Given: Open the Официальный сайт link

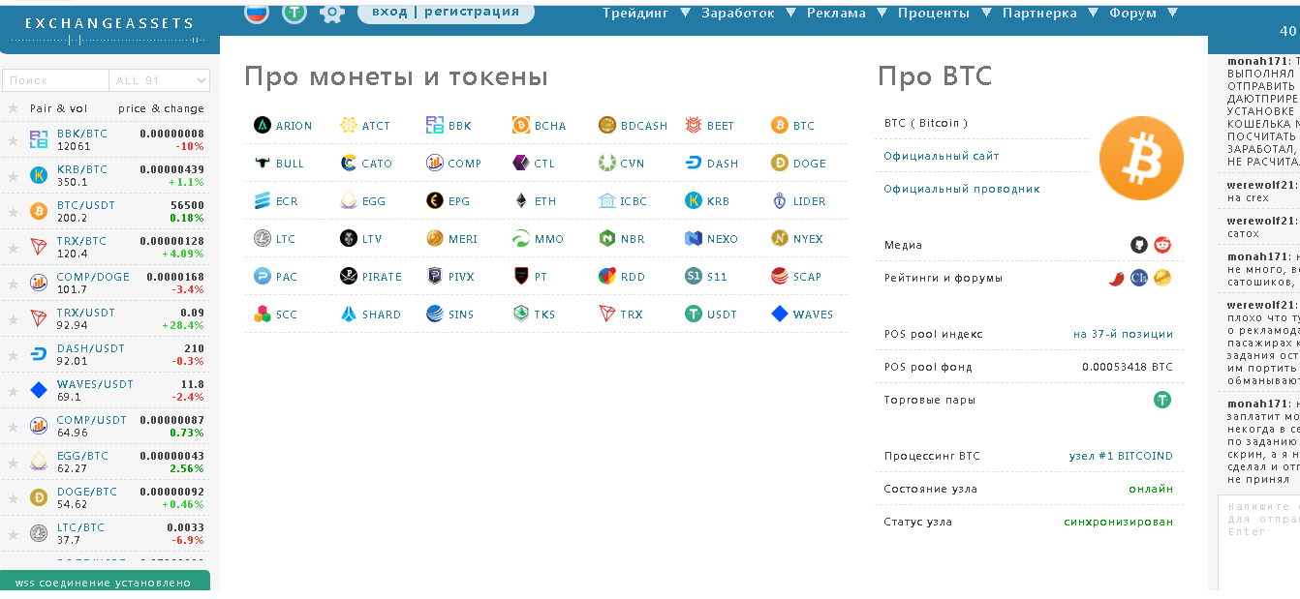Looking at the screenshot, I should (x=942, y=156).
